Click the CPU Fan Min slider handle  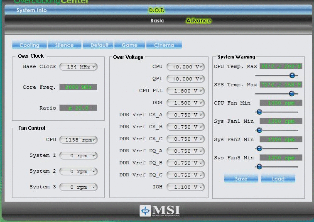[259, 112]
